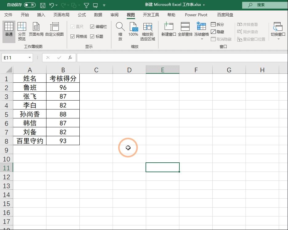The image size is (288, 230).
Task: Open the Name Box dropdown arrow
Action: coord(29,57)
